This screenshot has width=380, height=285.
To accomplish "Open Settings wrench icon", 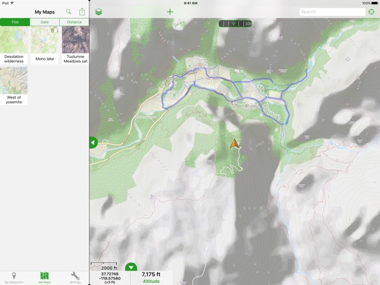I will point(75,277).
